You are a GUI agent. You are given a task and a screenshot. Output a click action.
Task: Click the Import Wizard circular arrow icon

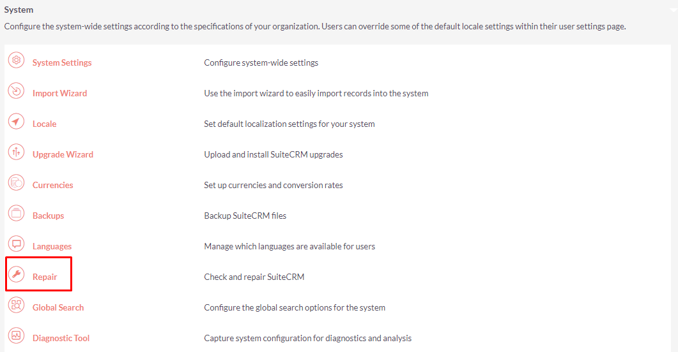coord(17,91)
